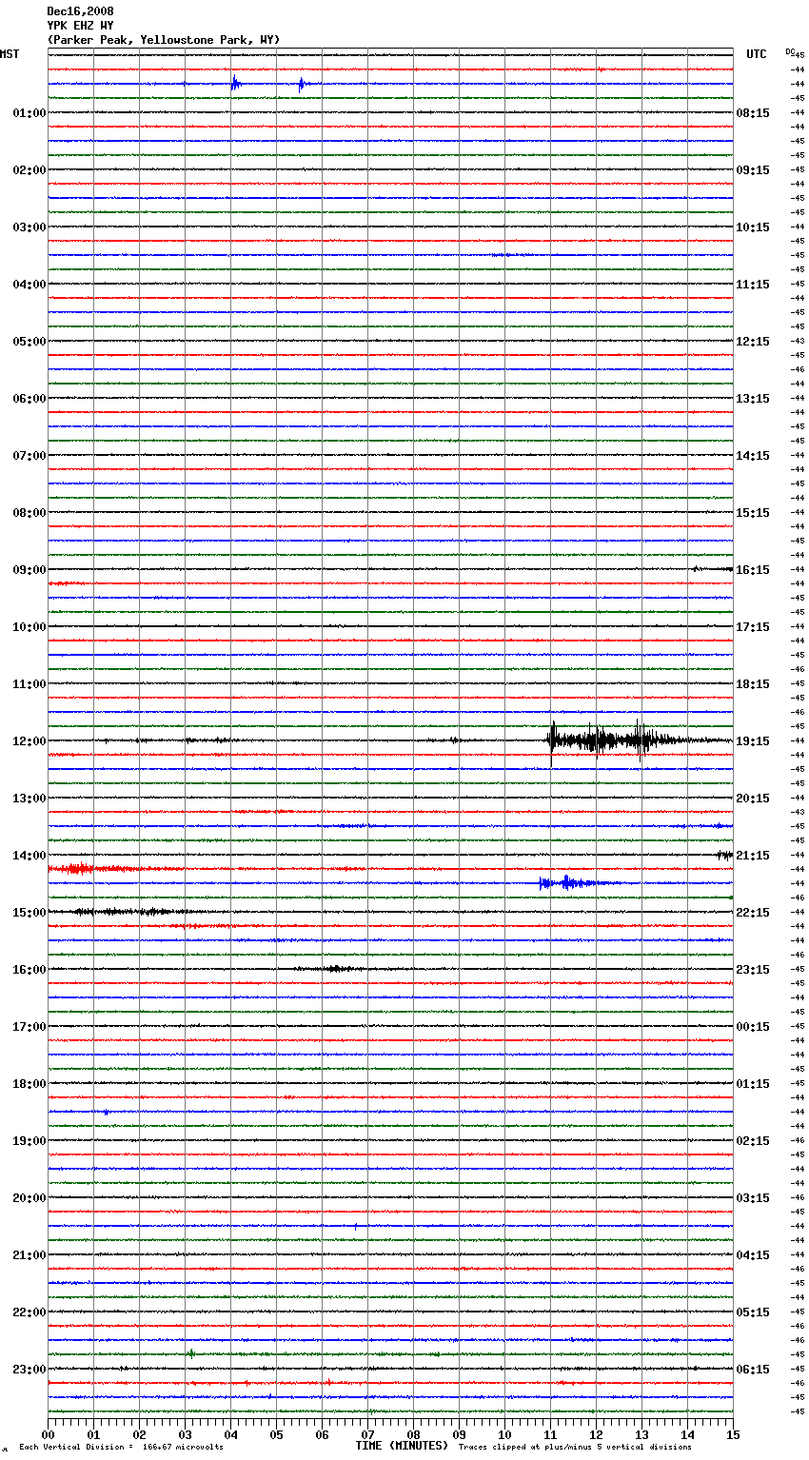
Task: Select the 09:00 MST row label
Action: pyautogui.click(x=30, y=570)
